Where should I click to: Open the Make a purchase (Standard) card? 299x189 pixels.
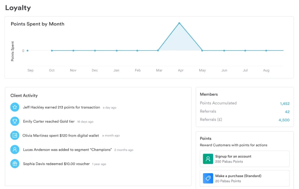(x=245, y=178)
